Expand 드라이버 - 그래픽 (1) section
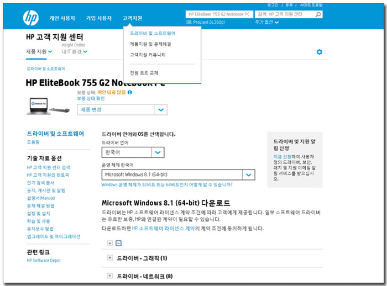 point(110,258)
